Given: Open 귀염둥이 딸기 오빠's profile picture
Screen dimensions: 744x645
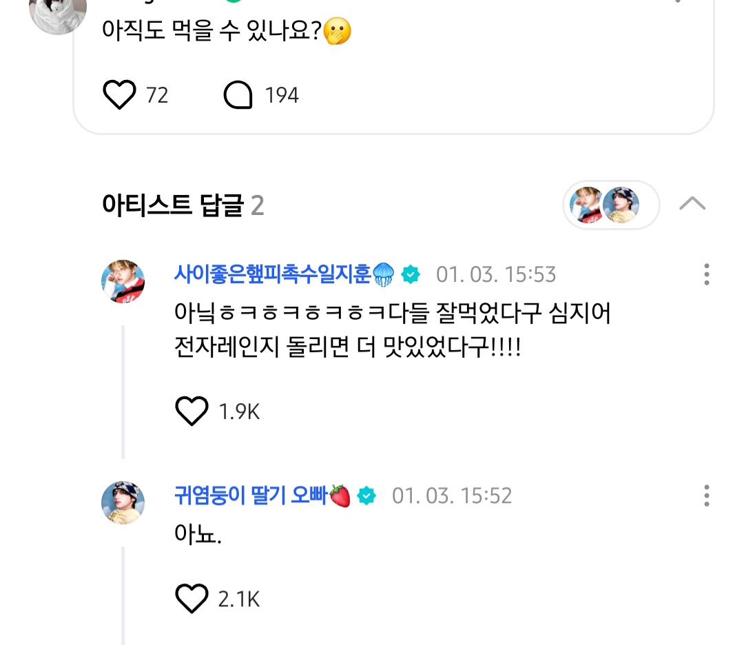Looking at the screenshot, I should pos(123,502).
